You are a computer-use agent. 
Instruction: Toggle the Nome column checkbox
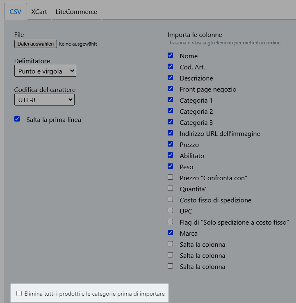pos(171,55)
